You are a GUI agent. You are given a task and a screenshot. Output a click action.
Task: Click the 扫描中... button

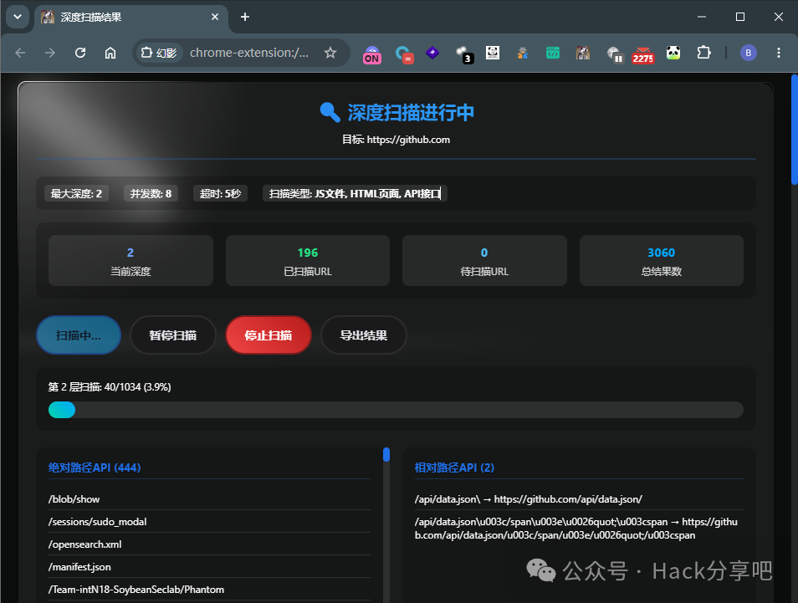pyautogui.click(x=79, y=335)
